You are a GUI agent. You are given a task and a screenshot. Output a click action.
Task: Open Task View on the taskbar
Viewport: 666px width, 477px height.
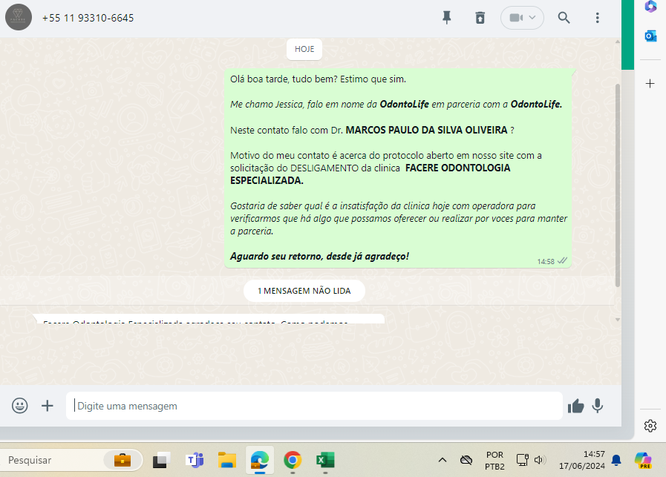pyautogui.click(x=161, y=460)
